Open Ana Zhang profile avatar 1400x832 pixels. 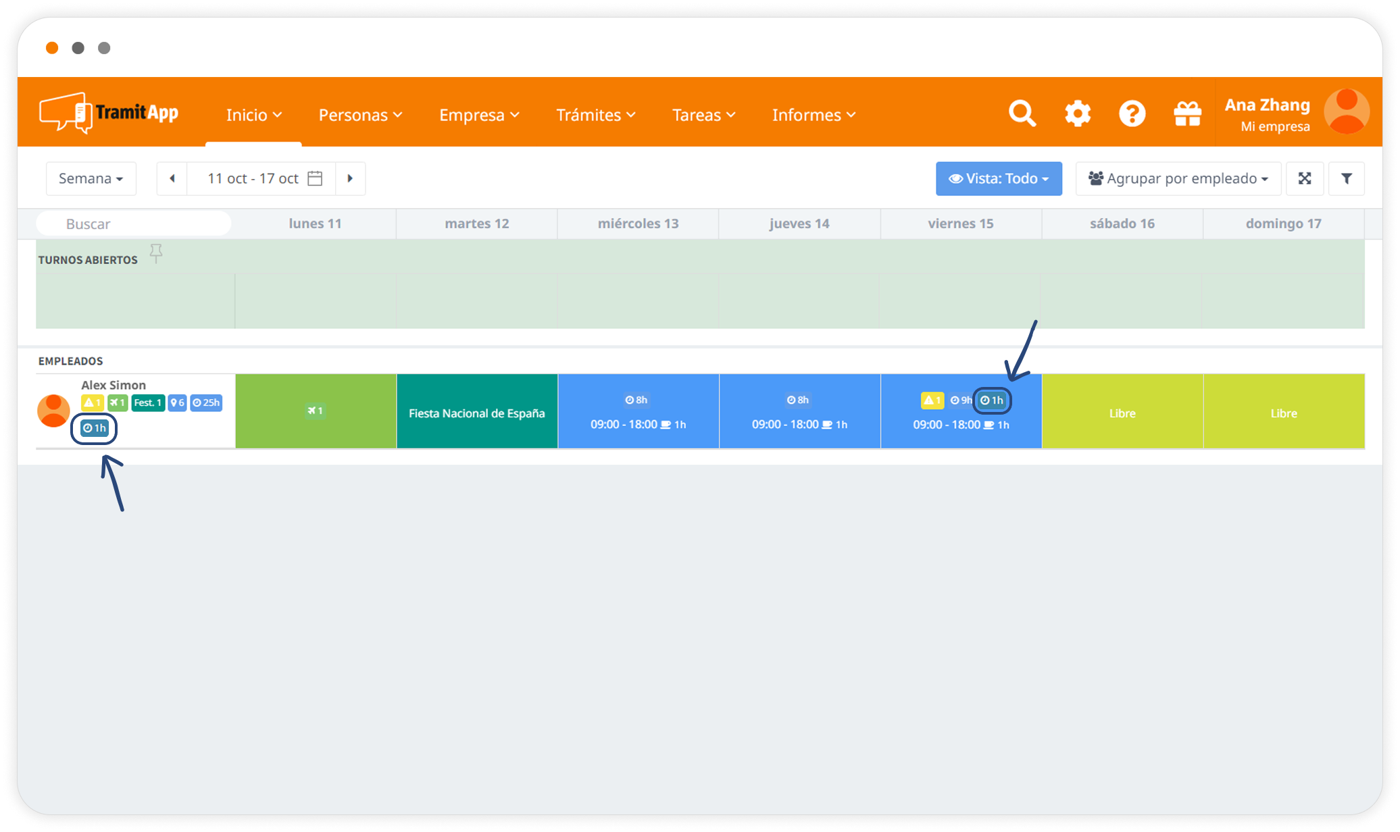coord(1346,112)
